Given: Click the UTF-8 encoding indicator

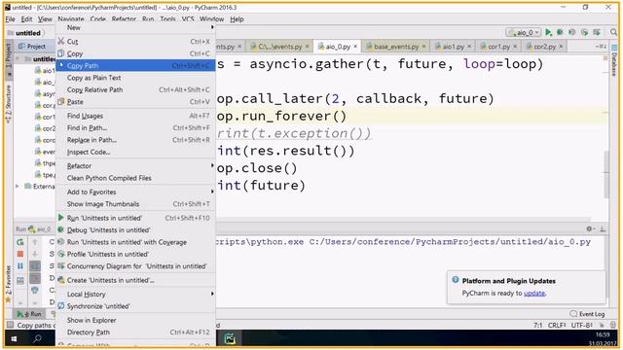Looking at the screenshot, I should click(582, 325).
